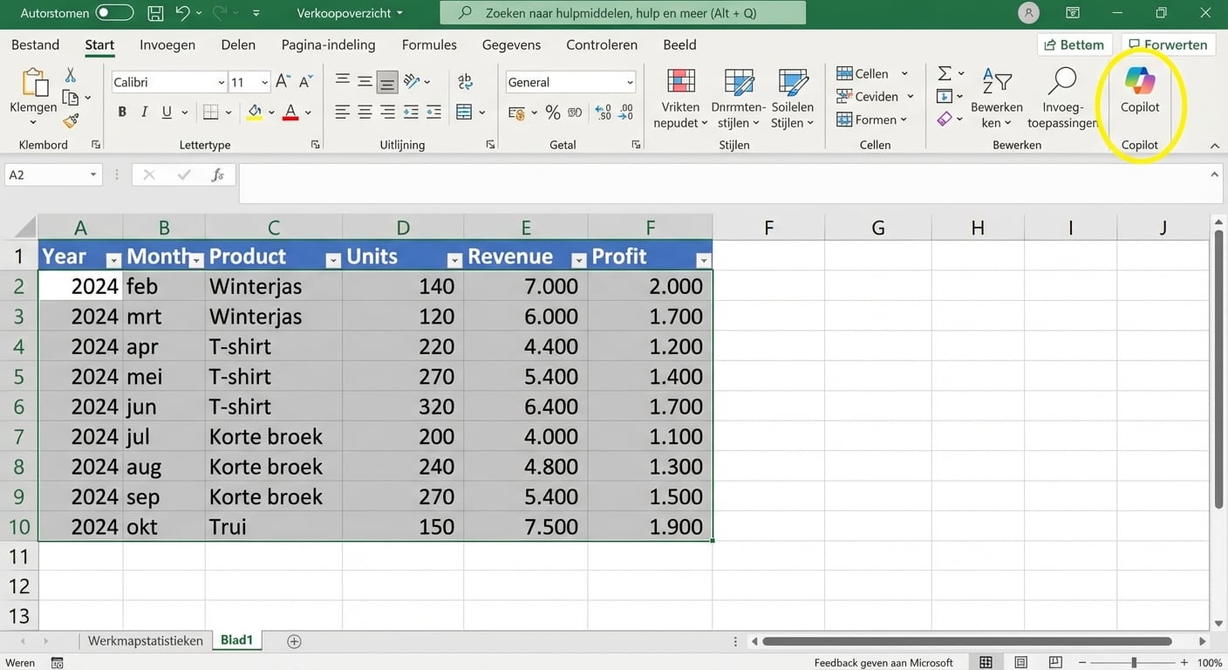The height and width of the screenshot is (670, 1228).
Task: Open the General number format dropdown
Action: 630,81
